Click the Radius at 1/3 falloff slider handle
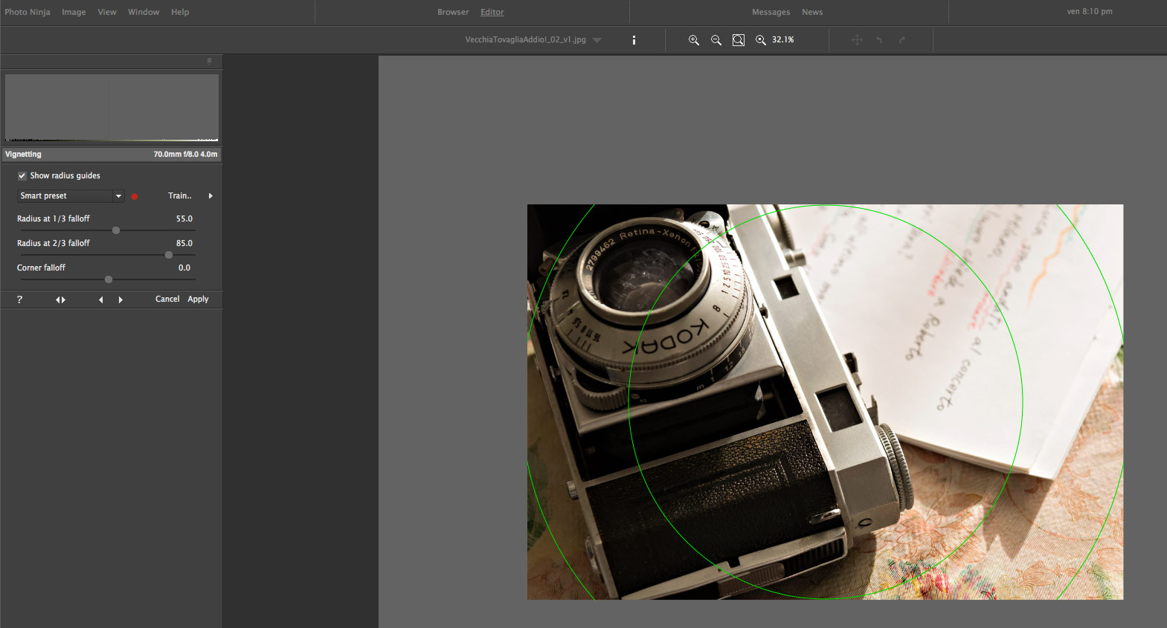The image size is (1167, 628). point(116,230)
